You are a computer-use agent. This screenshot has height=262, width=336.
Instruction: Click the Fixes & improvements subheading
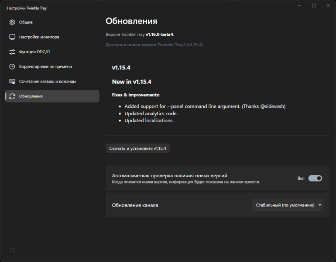[136, 95]
